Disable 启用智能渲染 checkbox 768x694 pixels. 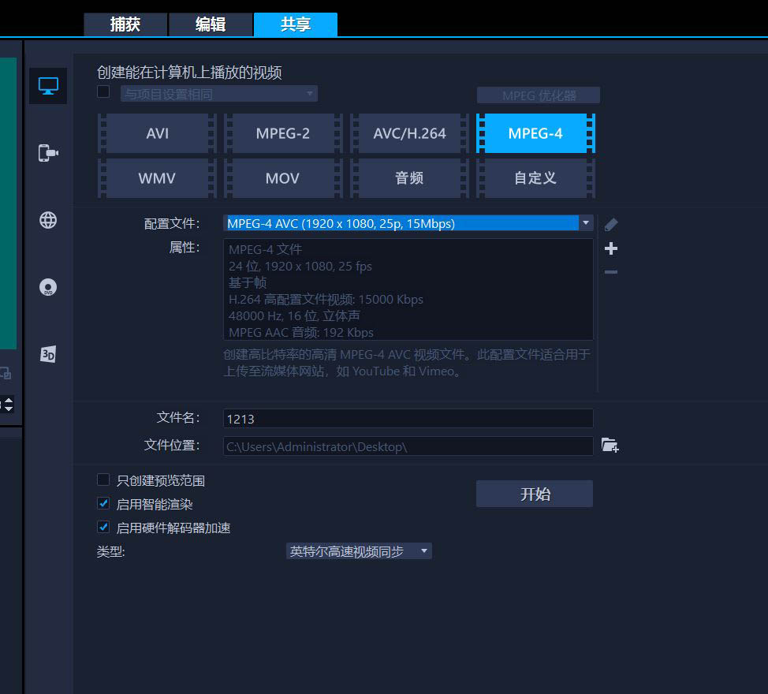tap(103, 503)
